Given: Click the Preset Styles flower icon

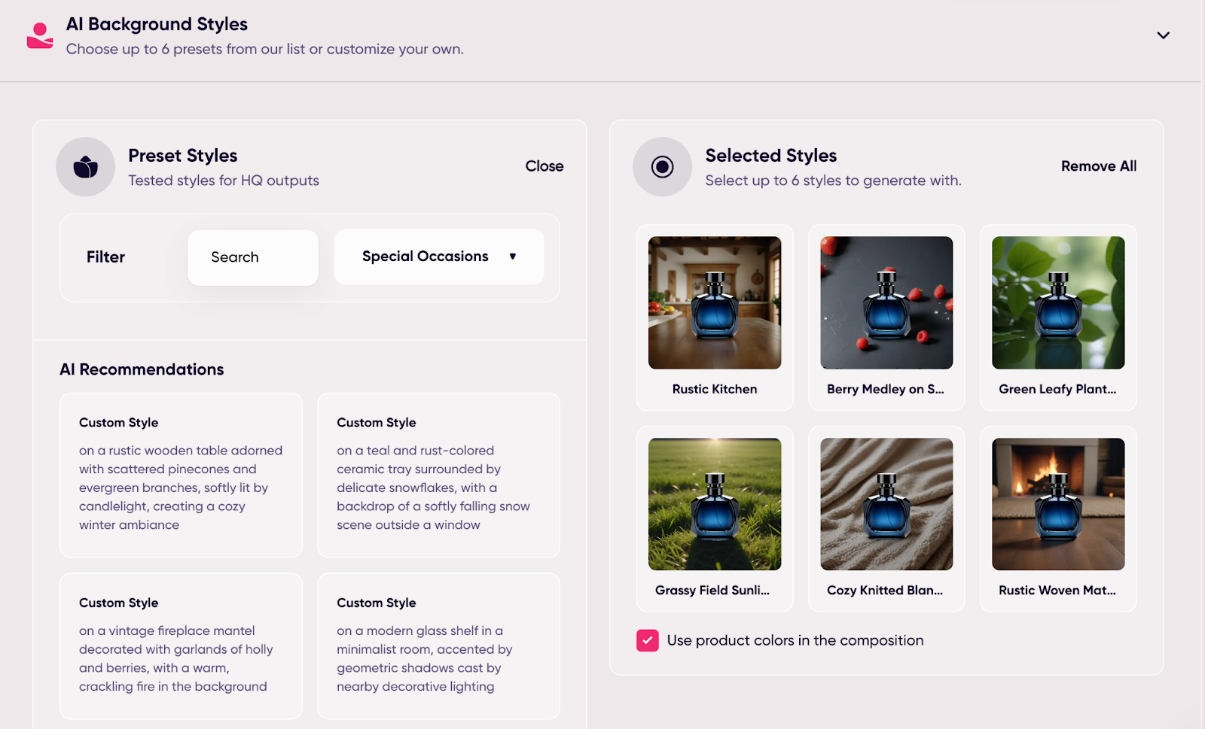Looking at the screenshot, I should click(85, 166).
